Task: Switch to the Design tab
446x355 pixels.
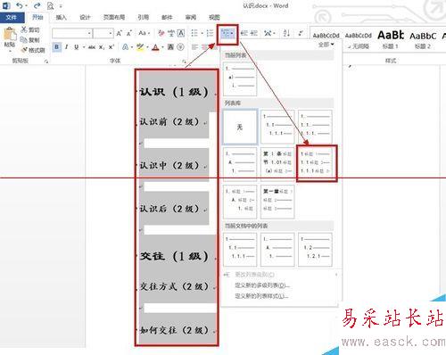Action: click(85, 18)
